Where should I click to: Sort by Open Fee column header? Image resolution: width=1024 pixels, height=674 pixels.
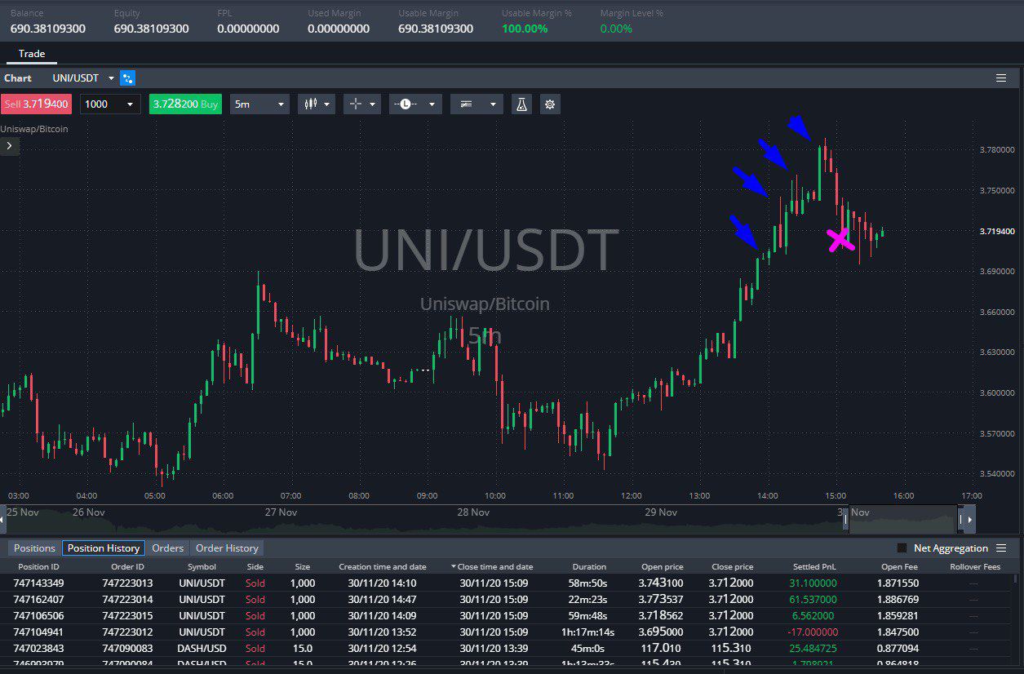[898, 567]
